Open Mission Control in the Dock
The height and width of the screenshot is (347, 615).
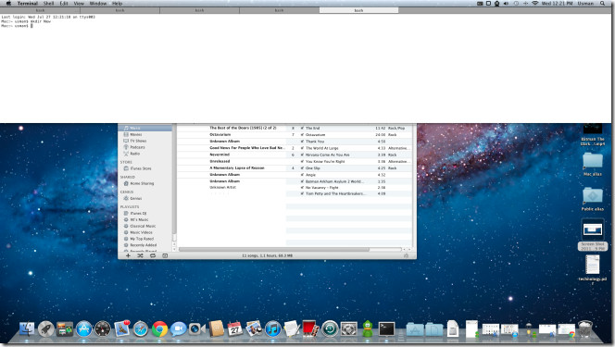[65, 329]
